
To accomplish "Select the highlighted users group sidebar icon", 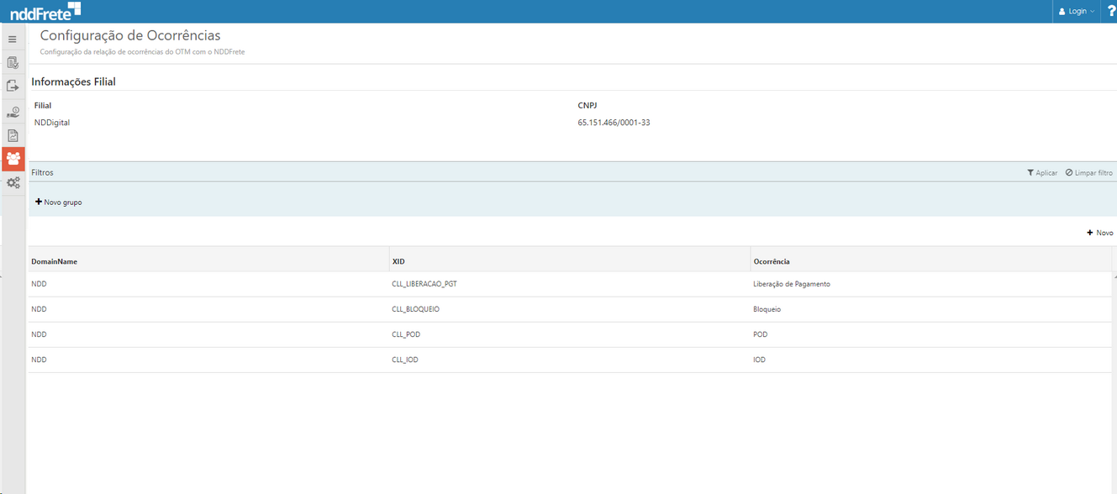I will pos(13,159).
